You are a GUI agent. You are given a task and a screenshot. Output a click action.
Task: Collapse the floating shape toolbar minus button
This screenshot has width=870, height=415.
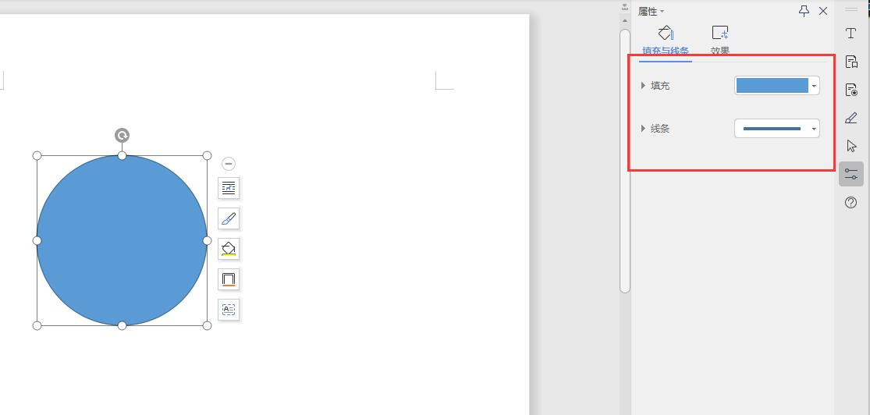[x=229, y=164]
